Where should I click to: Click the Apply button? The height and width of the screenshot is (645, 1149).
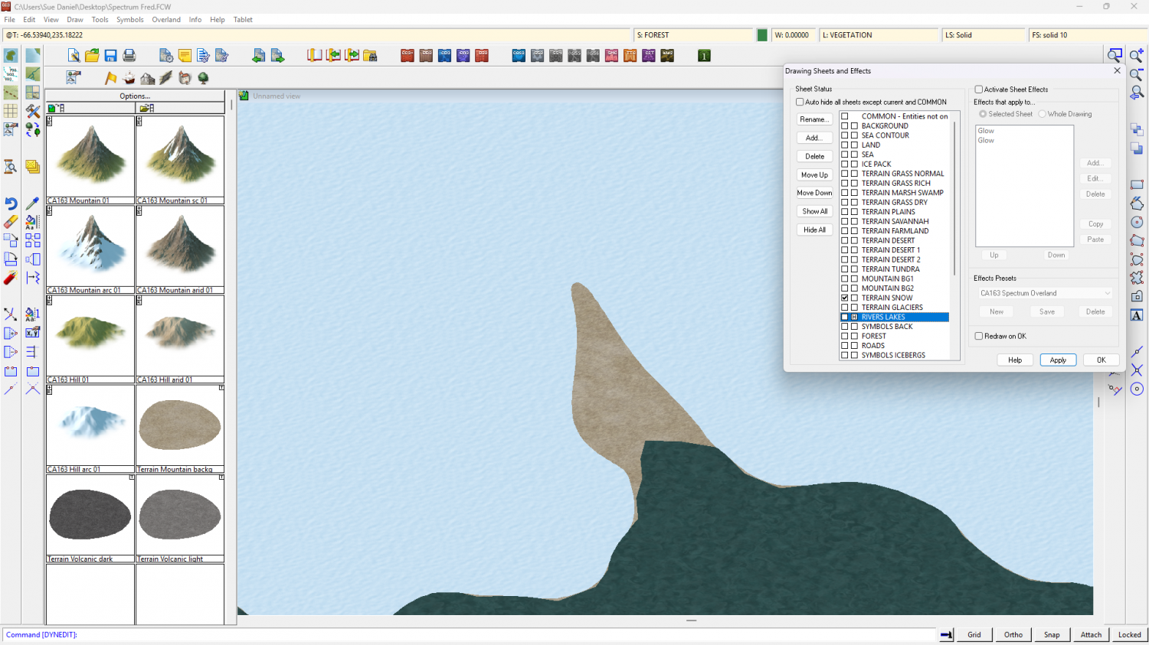click(x=1057, y=360)
